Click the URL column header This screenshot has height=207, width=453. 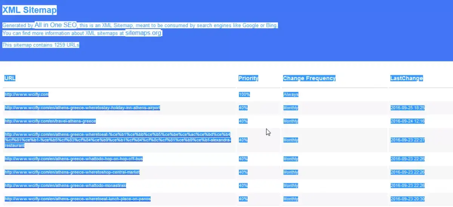[10, 78]
